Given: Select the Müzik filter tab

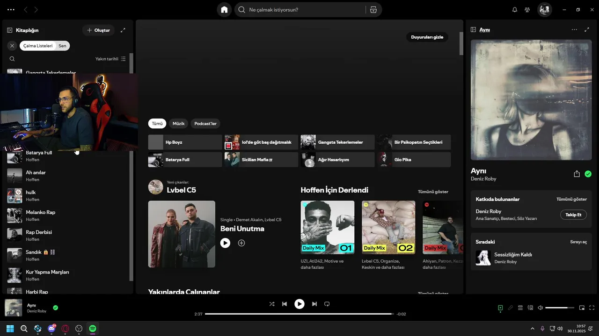Looking at the screenshot, I should 179,124.
